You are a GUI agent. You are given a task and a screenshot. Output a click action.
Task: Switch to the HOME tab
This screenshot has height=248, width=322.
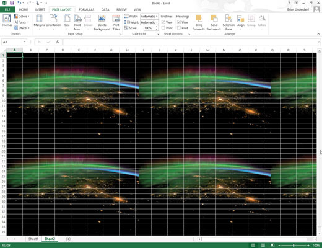24,9
